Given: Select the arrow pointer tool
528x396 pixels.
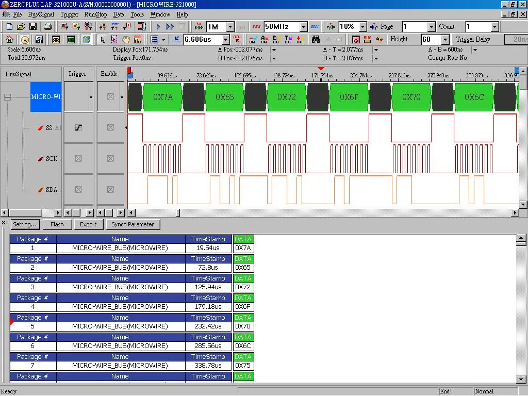Looking at the screenshot, I should pyautogui.click(x=103, y=39).
